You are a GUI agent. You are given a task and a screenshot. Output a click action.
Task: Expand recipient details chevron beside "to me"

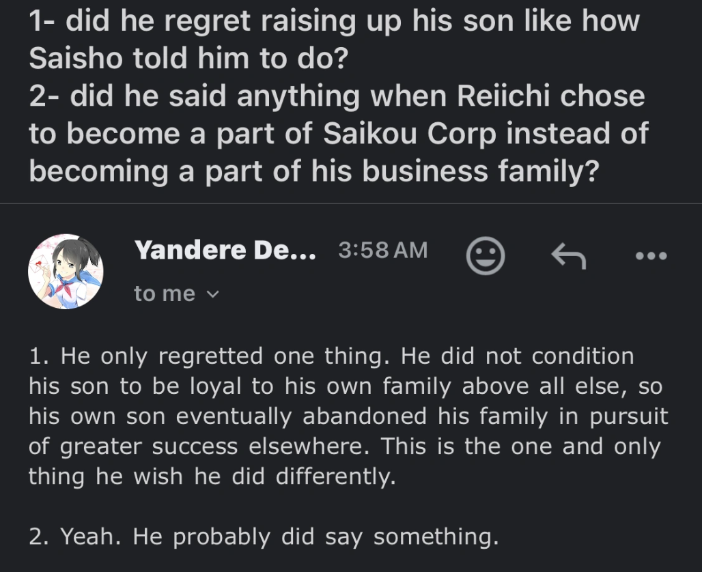(212, 294)
